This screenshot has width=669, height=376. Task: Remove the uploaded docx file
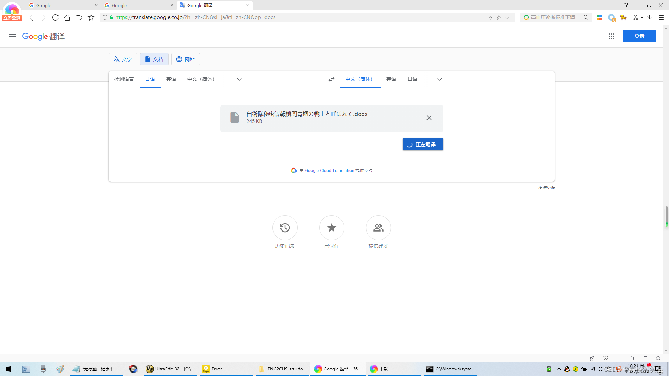[429, 118]
